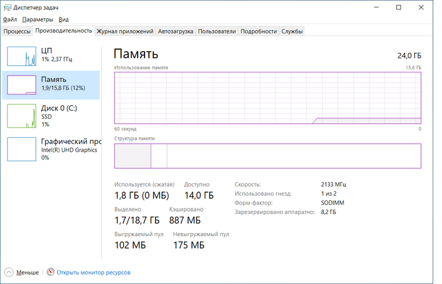Open the Вид menu
Image resolution: width=442 pixels, height=284 pixels.
pos(63,20)
